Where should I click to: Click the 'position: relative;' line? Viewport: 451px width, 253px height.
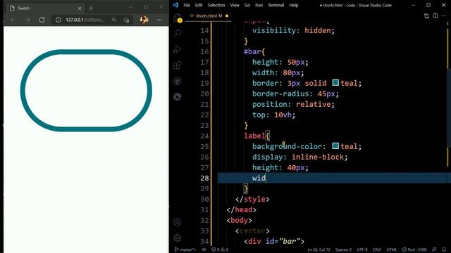[293, 104]
